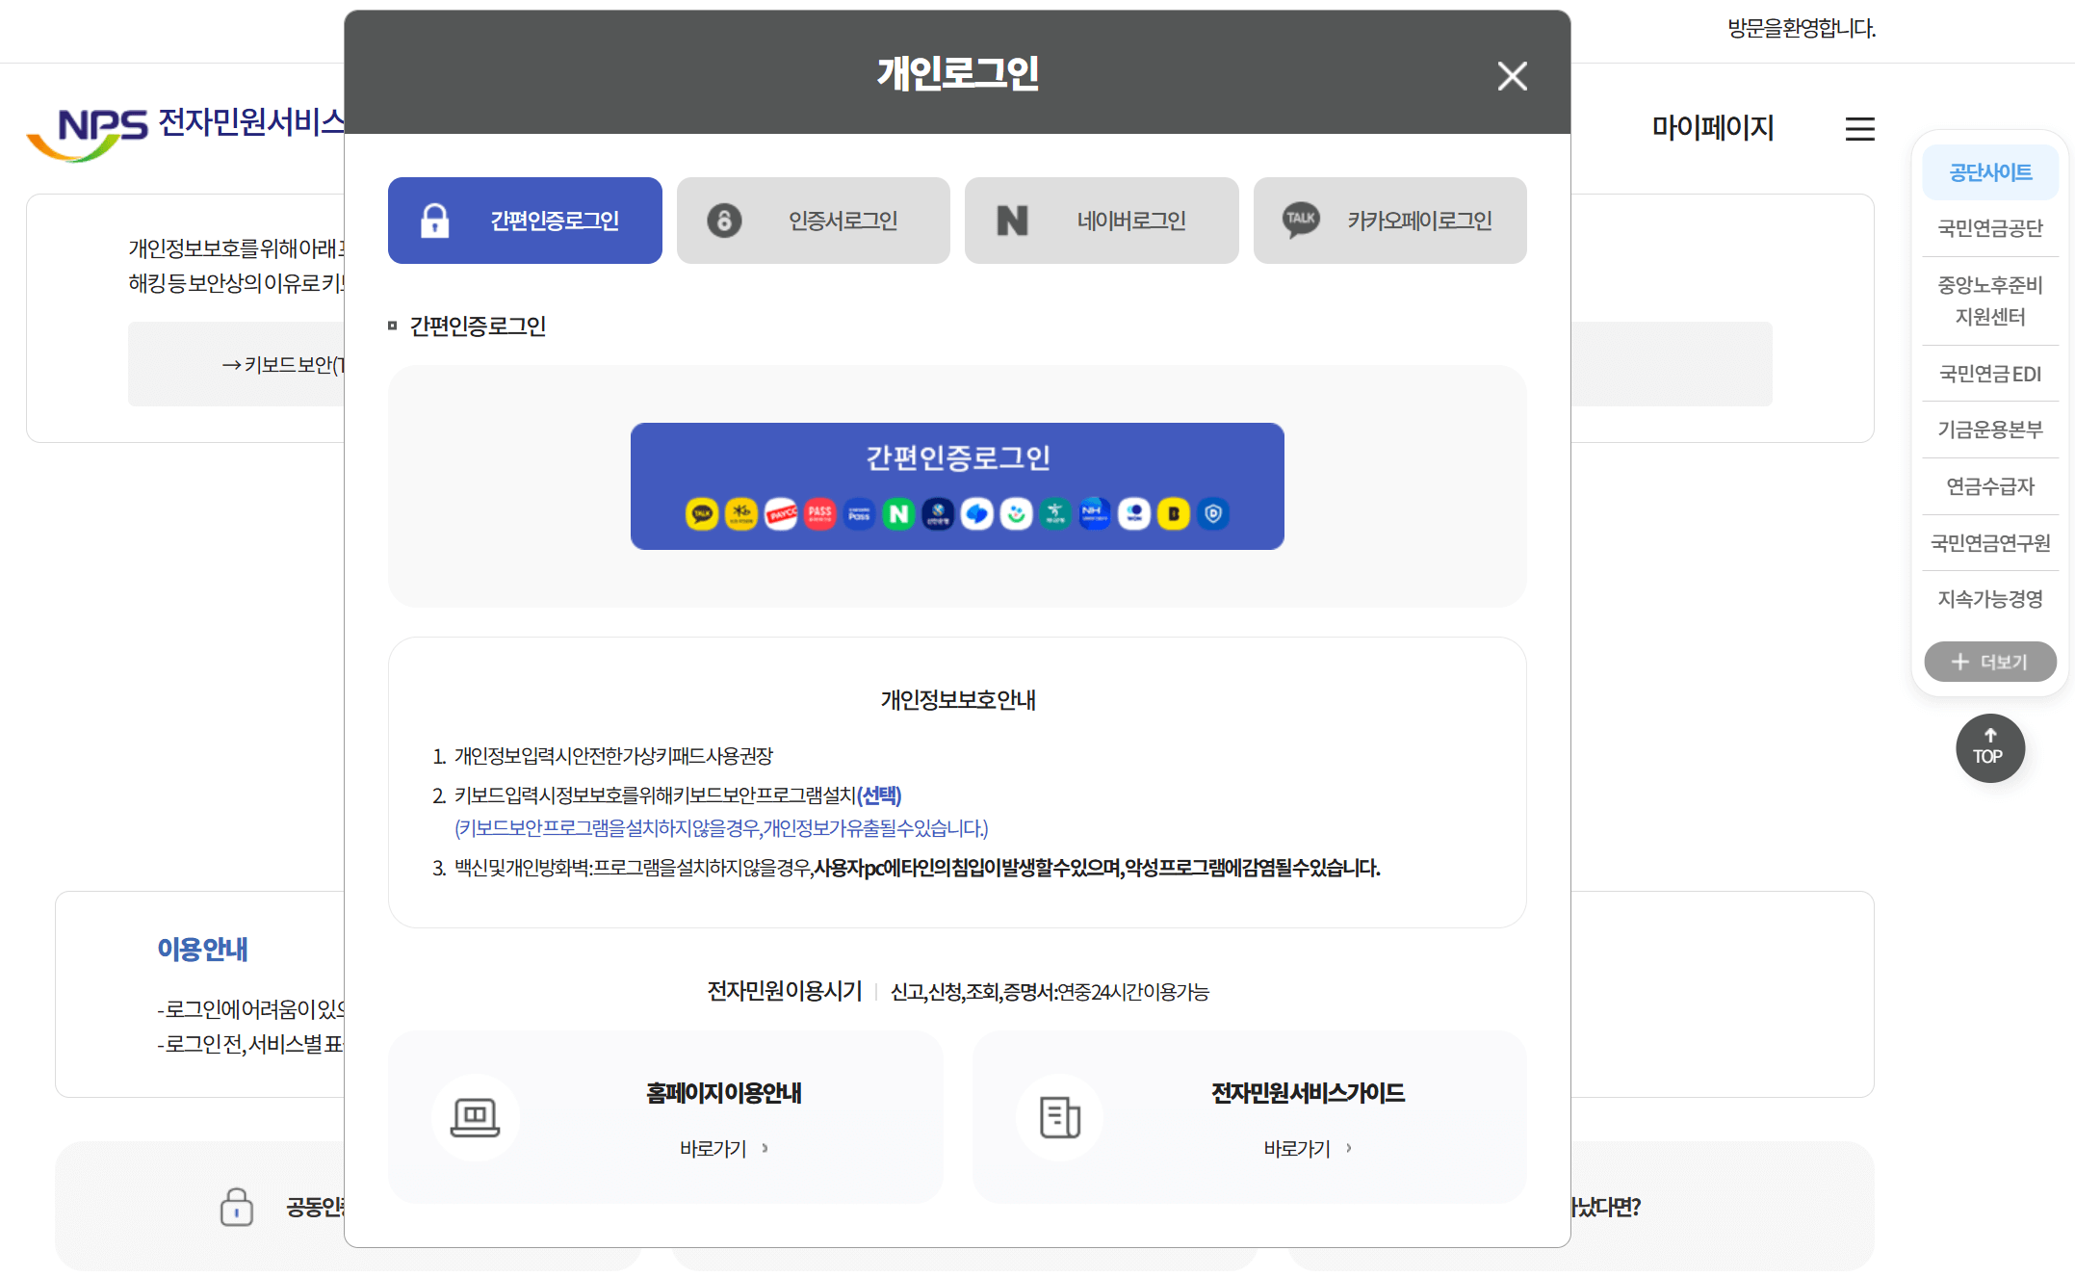Click the red PASS icon
This screenshot has height=1277, width=2075.
click(x=820, y=514)
